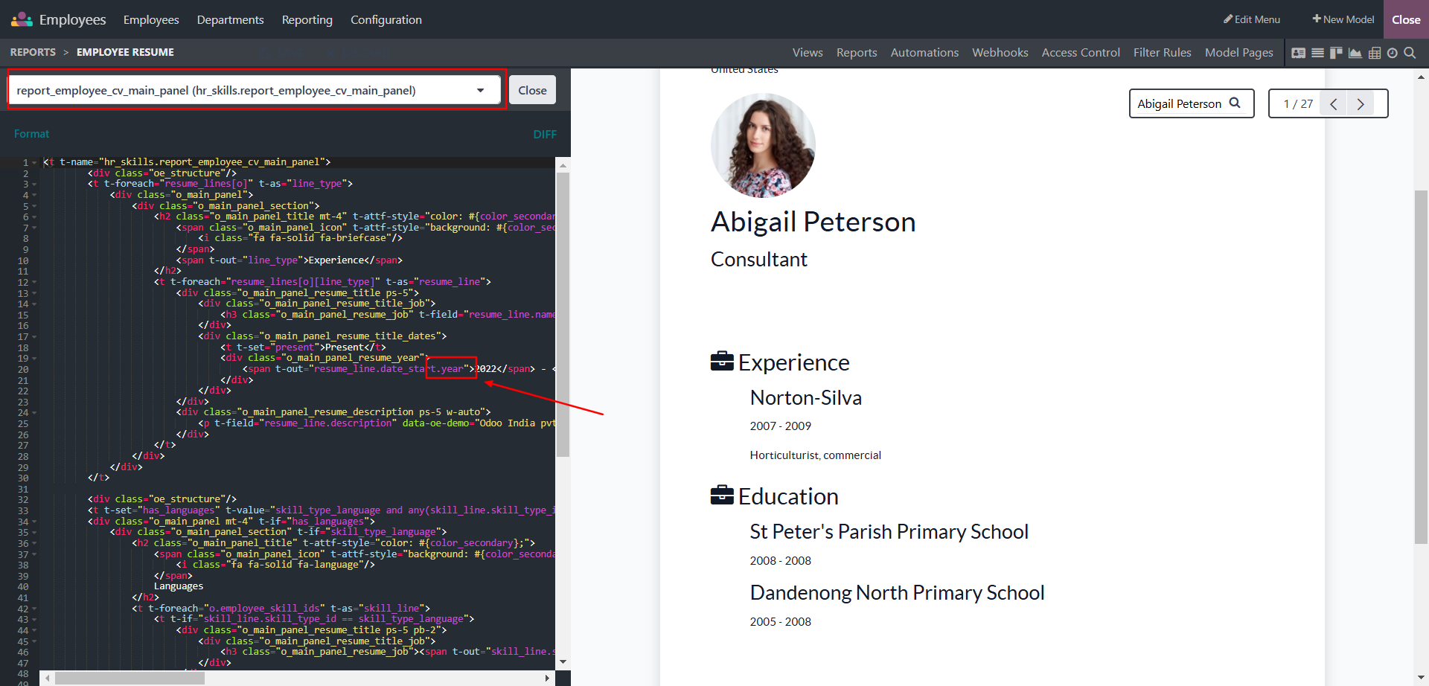This screenshot has width=1429, height=686.
Task: Click the code editor scroll down arrow
Action: point(563,661)
